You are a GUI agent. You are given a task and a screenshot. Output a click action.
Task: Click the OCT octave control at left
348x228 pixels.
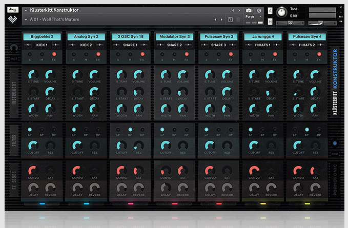14,49
